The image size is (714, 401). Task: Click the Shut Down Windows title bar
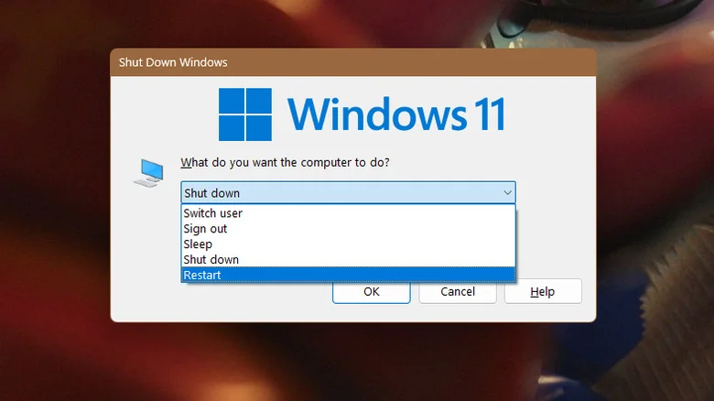pyautogui.click(x=353, y=62)
